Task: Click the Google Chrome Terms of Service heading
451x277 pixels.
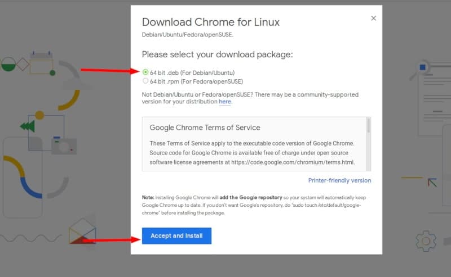Action: pos(205,128)
